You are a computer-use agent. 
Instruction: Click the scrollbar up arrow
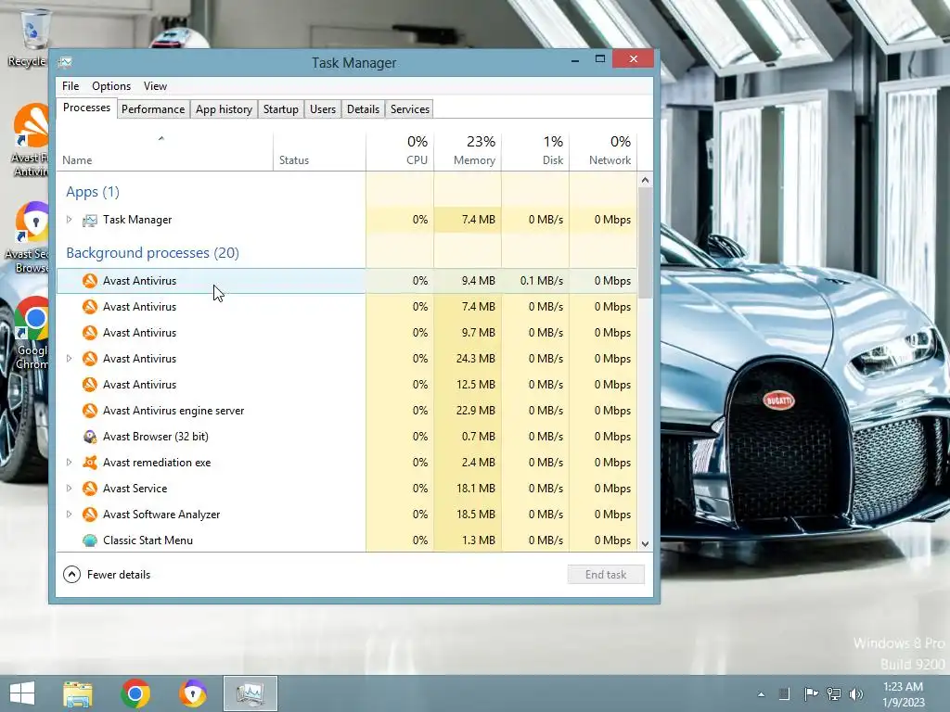click(x=646, y=180)
